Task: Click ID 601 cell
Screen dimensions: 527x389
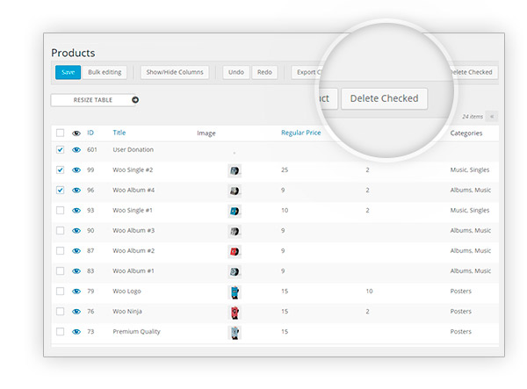Action: pyautogui.click(x=91, y=149)
